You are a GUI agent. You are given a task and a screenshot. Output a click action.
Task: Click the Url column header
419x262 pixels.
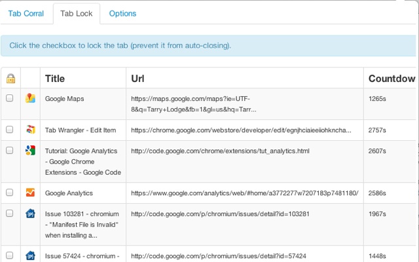pos(137,79)
